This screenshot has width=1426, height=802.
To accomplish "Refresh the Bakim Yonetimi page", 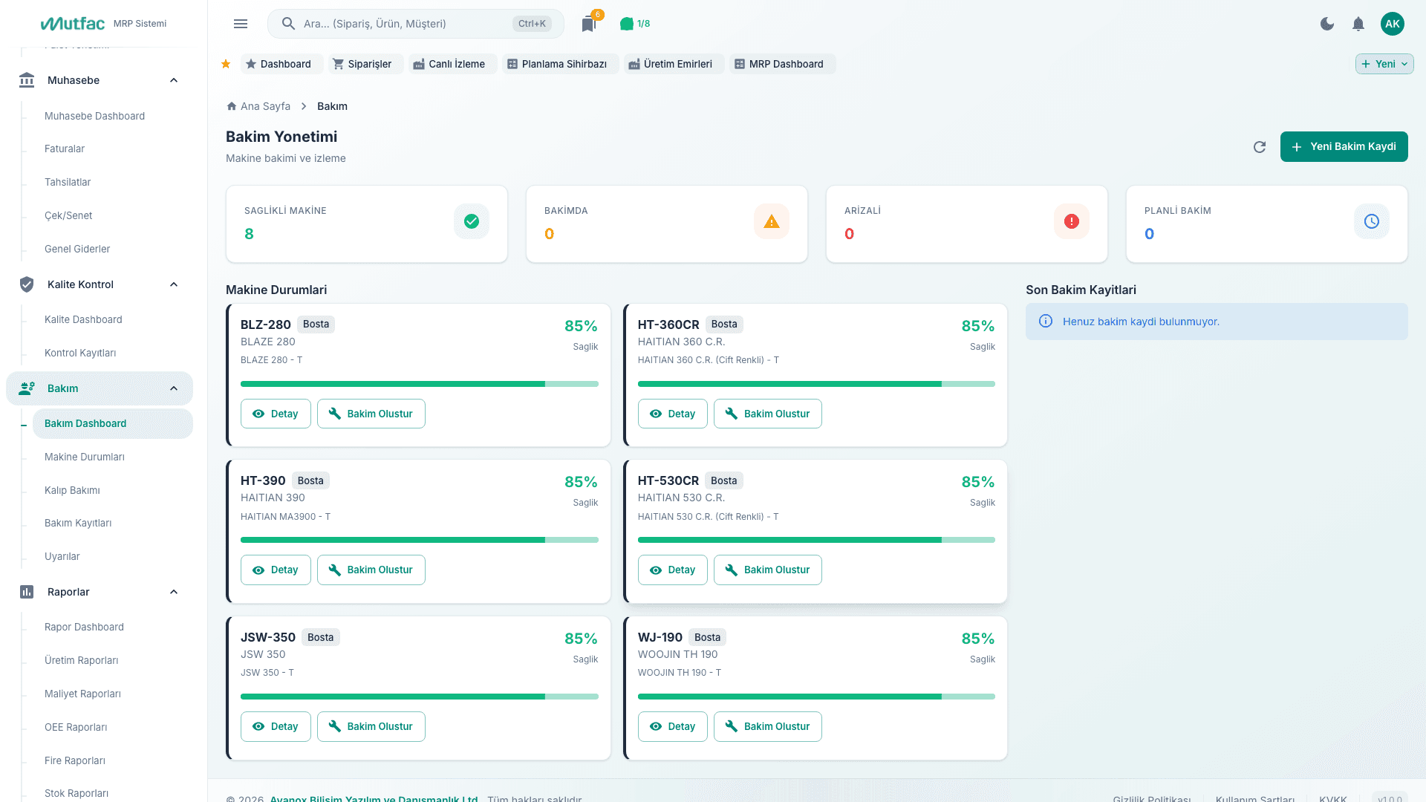I will coord(1260,147).
